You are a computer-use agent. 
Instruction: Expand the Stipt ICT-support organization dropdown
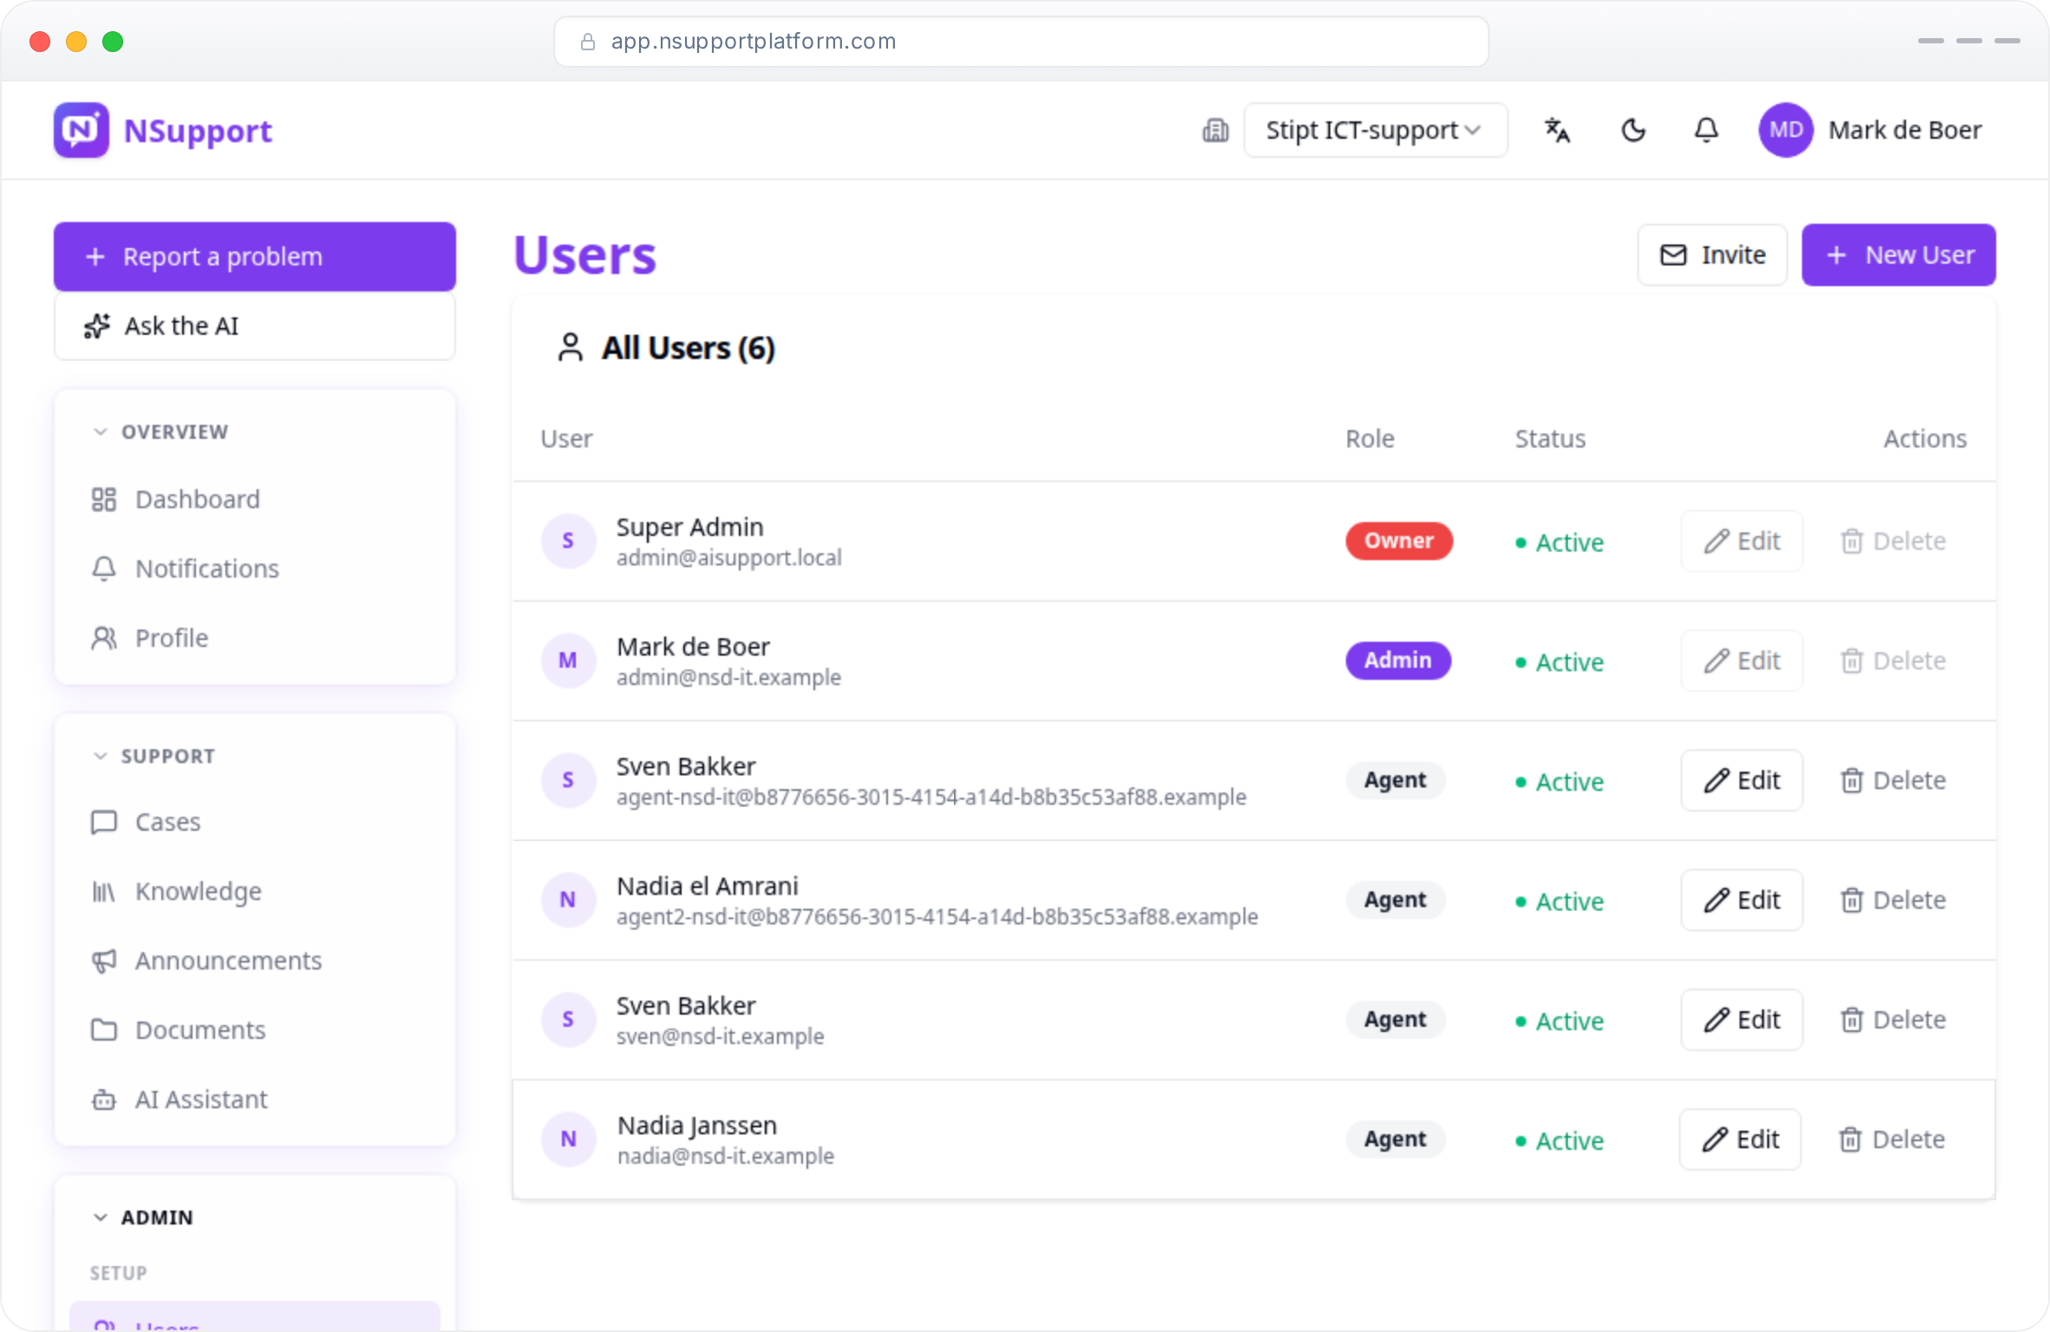coord(1375,130)
